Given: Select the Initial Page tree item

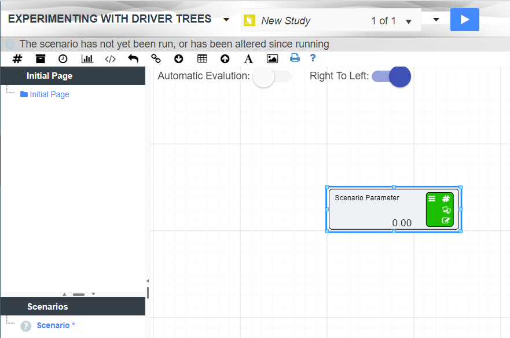Looking at the screenshot, I should click(49, 94).
